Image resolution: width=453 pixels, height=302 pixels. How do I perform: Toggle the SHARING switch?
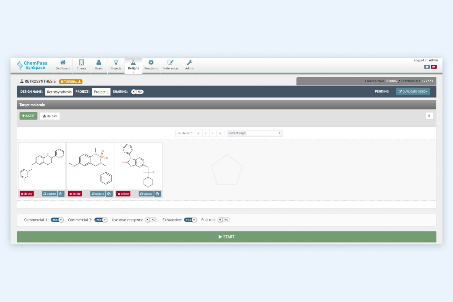(137, 92)
